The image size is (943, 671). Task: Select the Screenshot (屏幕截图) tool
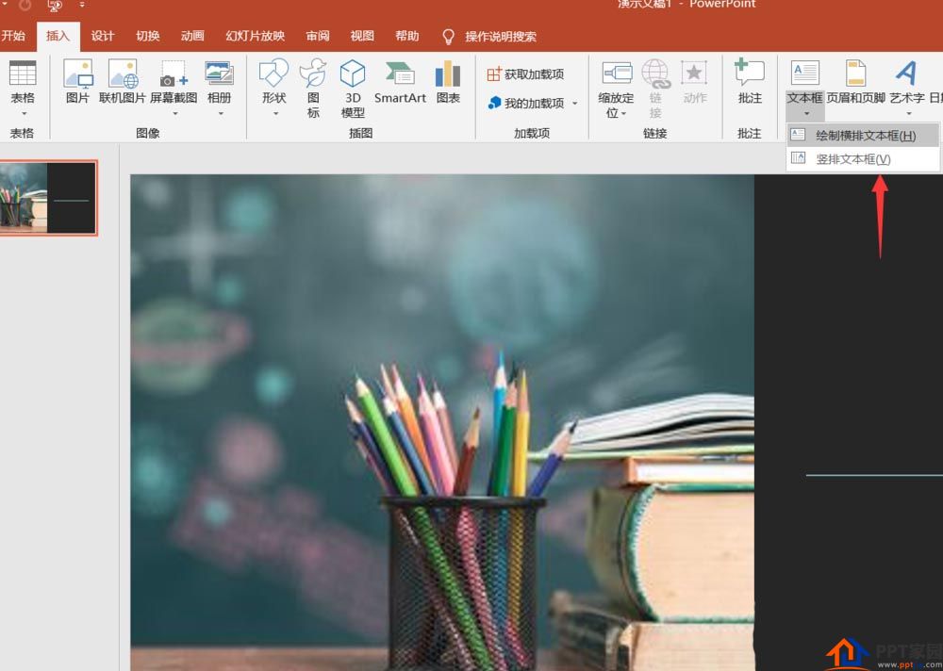click(174, 74)
